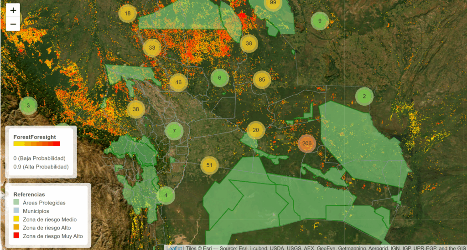Select the cluster marker labeled 51
The image size is (467, 250).
[209, 165]
